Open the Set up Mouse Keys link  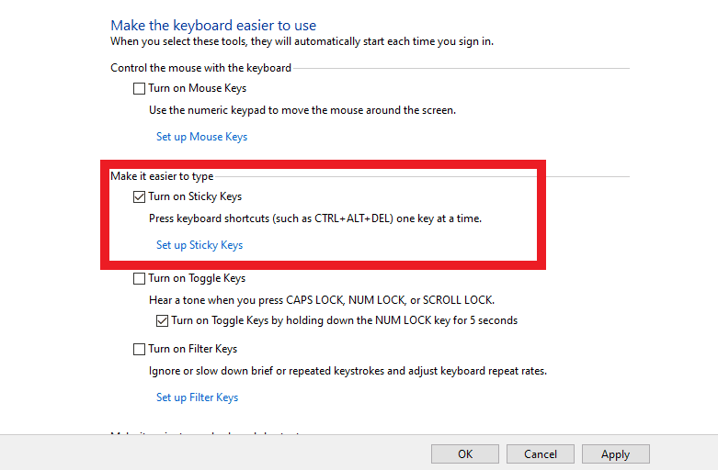tap(201, 137)
